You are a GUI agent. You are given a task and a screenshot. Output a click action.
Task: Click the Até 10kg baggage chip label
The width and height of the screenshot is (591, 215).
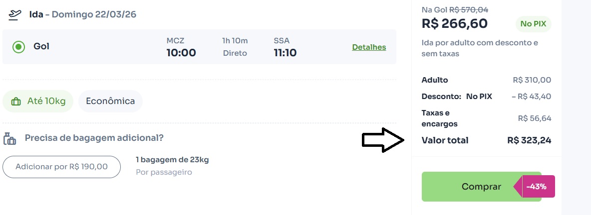point(46,101)
